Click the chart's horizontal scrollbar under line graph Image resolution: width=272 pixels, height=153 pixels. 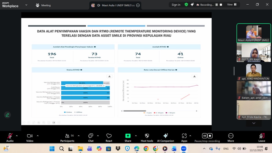coord(135,111)
